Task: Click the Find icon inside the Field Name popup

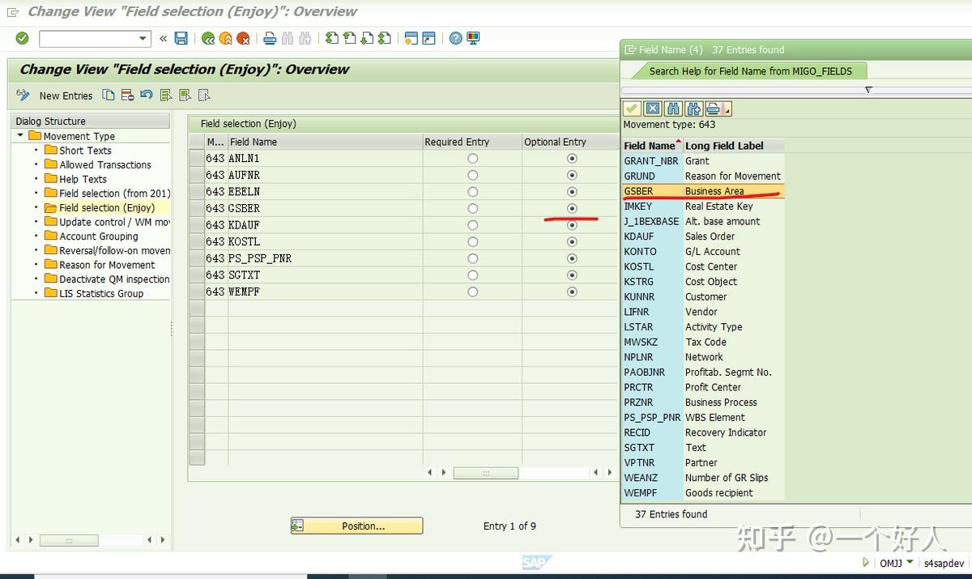Action: [x=673, y=108]
